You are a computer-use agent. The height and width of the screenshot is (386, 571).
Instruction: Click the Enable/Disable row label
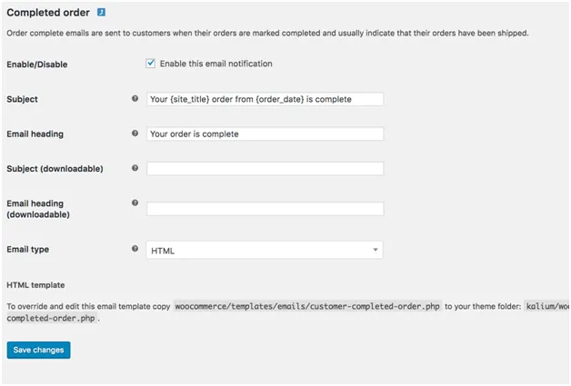click(37, 64)
